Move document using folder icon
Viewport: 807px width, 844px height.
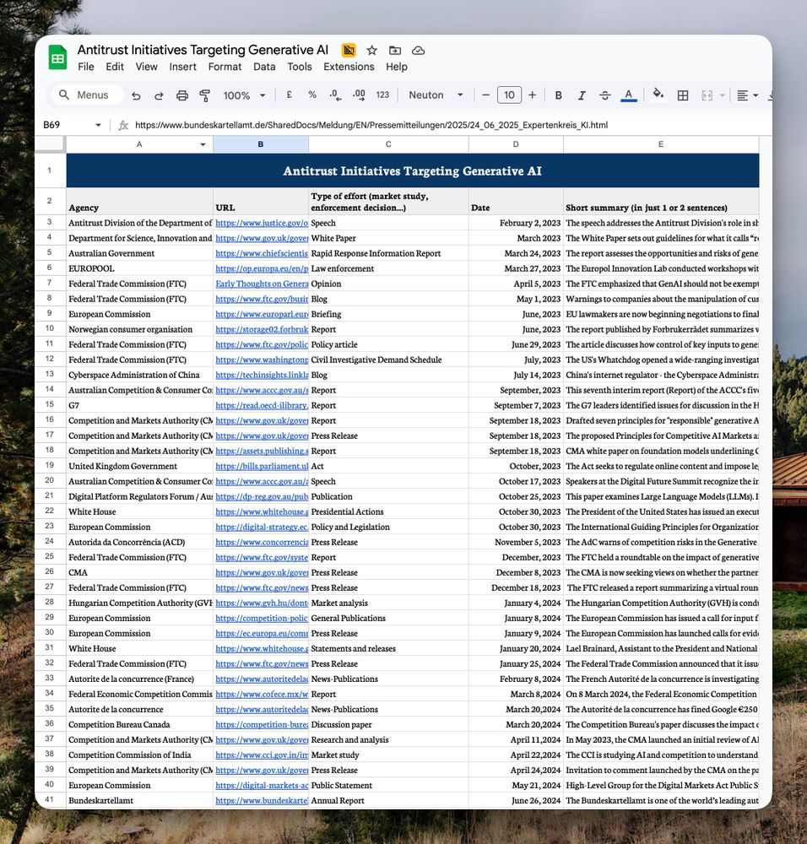click(x=395, y=51)
